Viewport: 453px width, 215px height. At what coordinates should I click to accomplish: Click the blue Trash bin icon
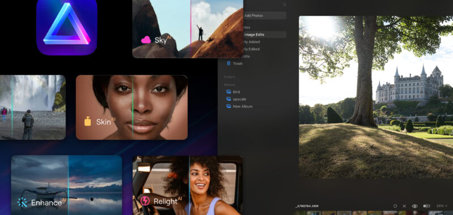(229, 63)
